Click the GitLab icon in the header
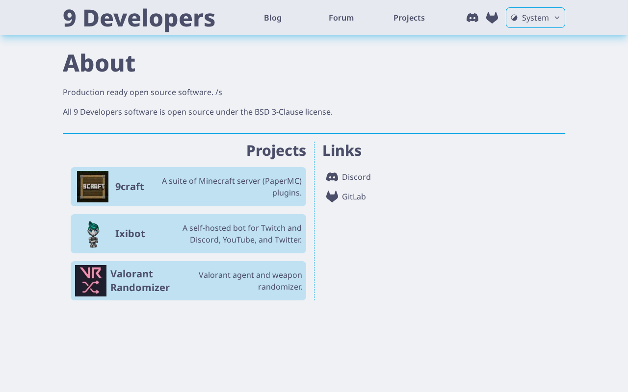Image resolution: width=628 pixels, height=392 pixels. (492, 18)
